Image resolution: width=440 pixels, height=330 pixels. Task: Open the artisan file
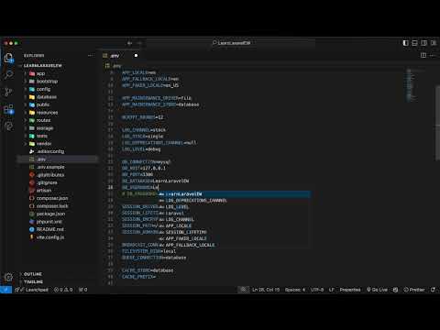44,191
